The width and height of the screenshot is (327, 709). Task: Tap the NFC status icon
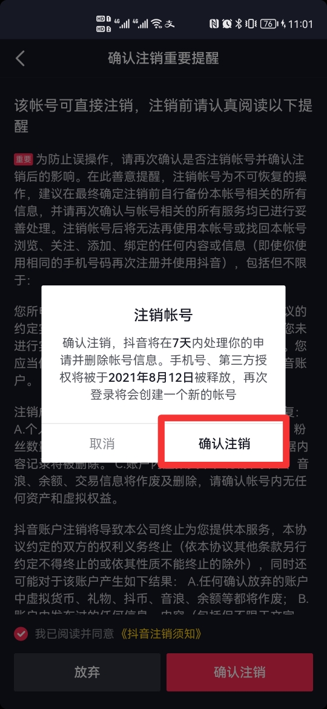(214, 24)
